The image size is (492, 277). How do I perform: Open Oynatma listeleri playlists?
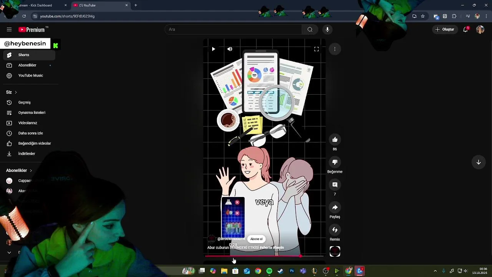pyautogui.click(x=29, y=113)
